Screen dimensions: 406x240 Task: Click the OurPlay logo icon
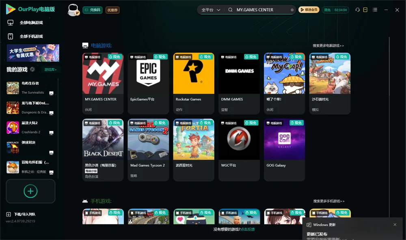tap(11, 9)
